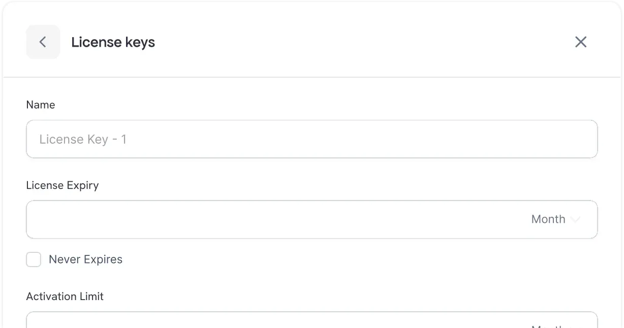Viewport: 624px width, 328px height.
Task: Click the left edge of License Expiry box
Action: tap(32, 219)
